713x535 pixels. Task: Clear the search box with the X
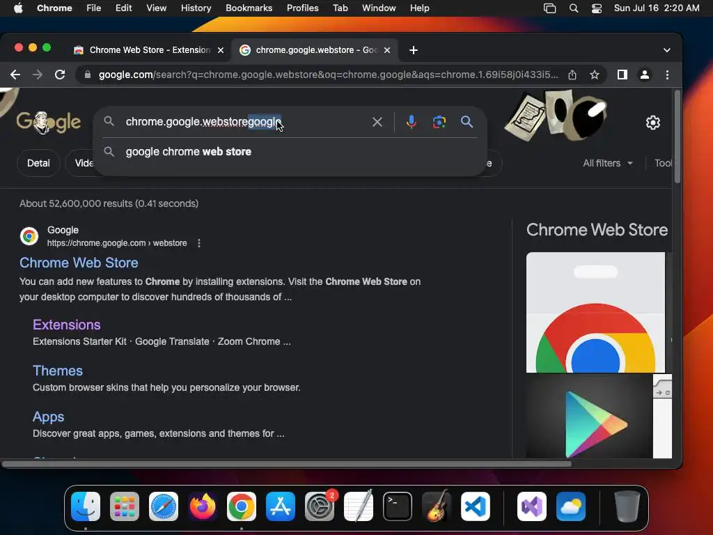click(x=377, y=122)
